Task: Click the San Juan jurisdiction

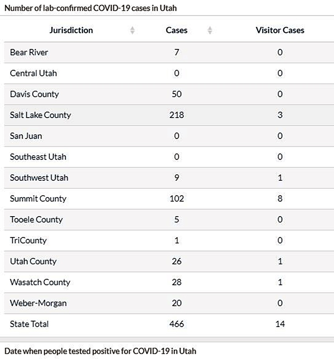Action: coord(26,136)
